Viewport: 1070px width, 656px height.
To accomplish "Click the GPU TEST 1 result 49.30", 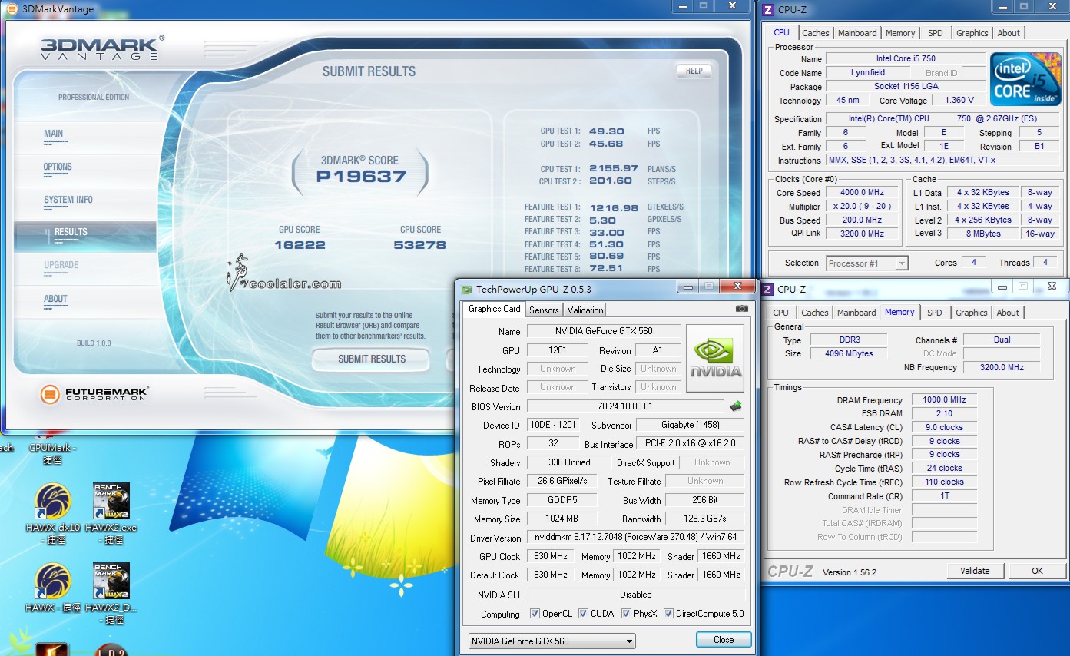I will (607, 131).
